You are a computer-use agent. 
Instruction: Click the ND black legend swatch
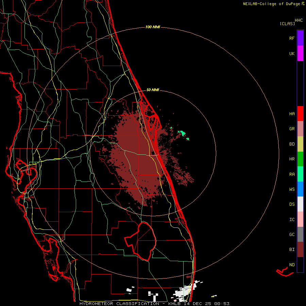click(300, 265)
